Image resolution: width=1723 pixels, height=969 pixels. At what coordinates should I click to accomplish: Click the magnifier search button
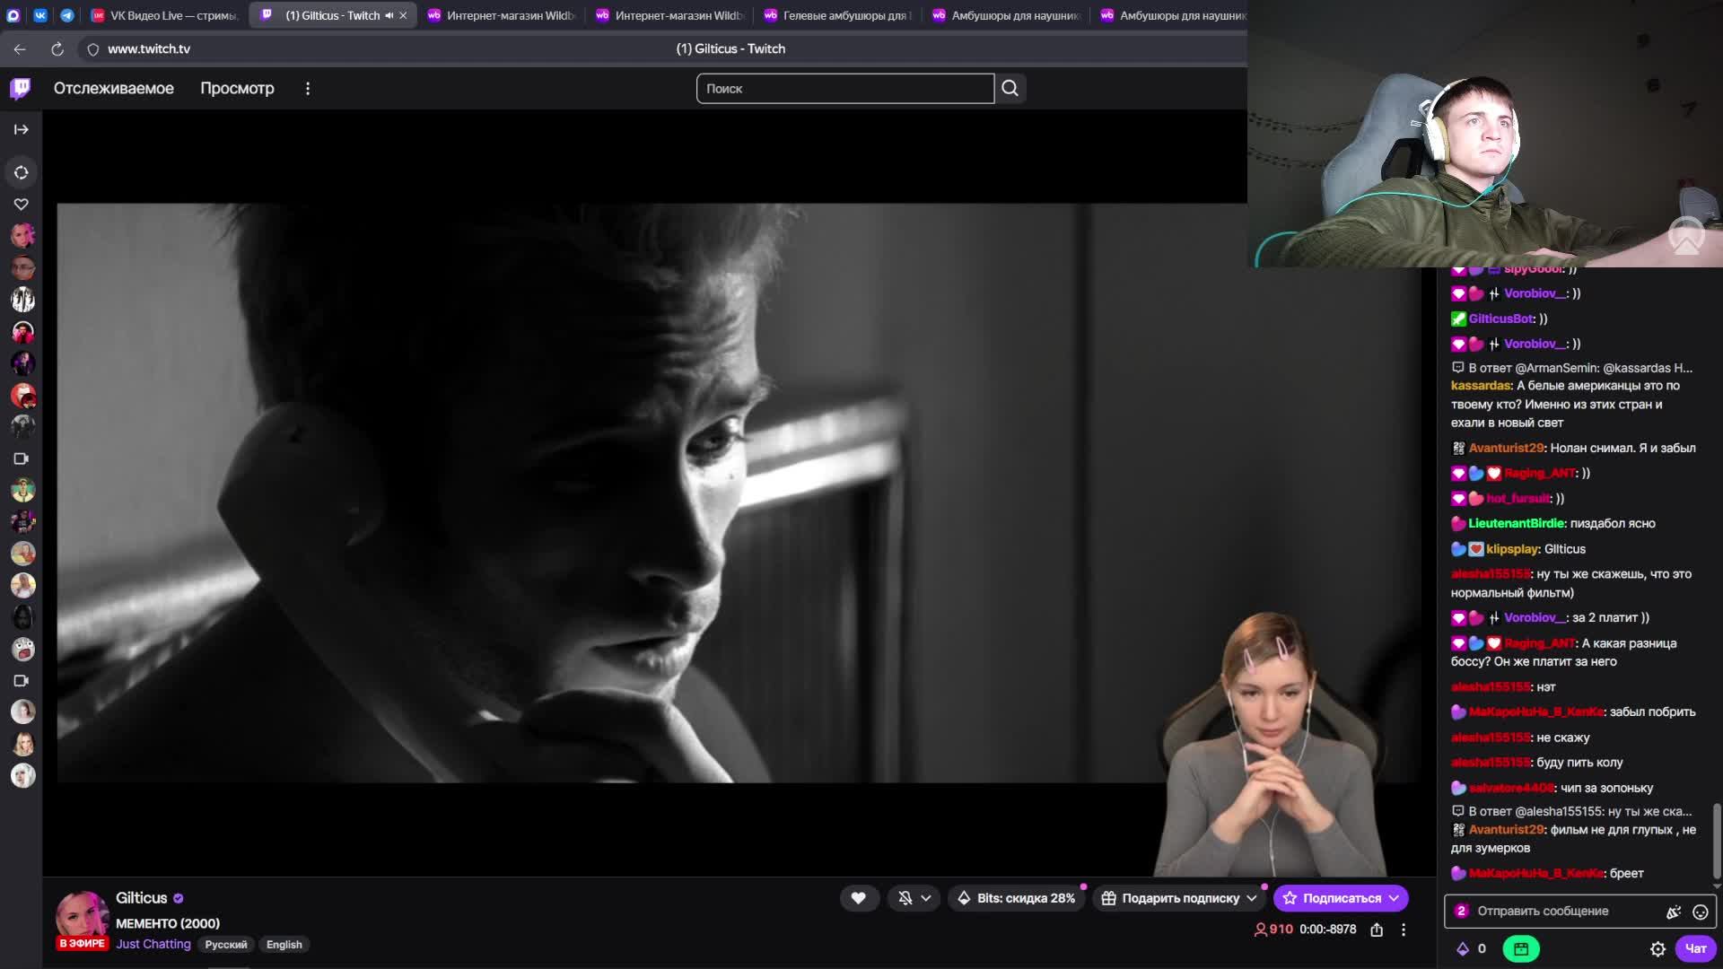point(1010,88)
